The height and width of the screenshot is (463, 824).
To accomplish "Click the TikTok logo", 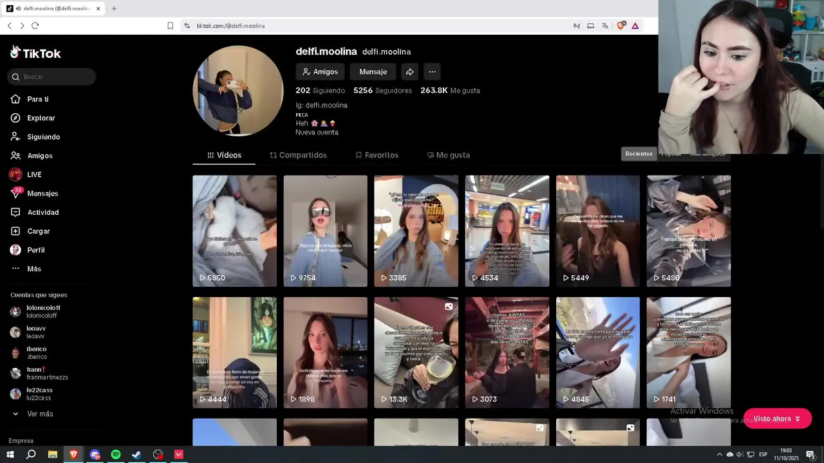I will (x=35, y=53).
